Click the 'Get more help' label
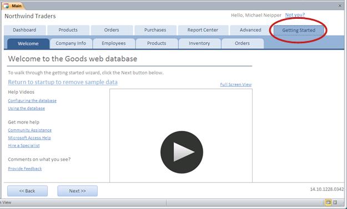Viewport: 347px width, 209px height. click(x=23, y=122)
